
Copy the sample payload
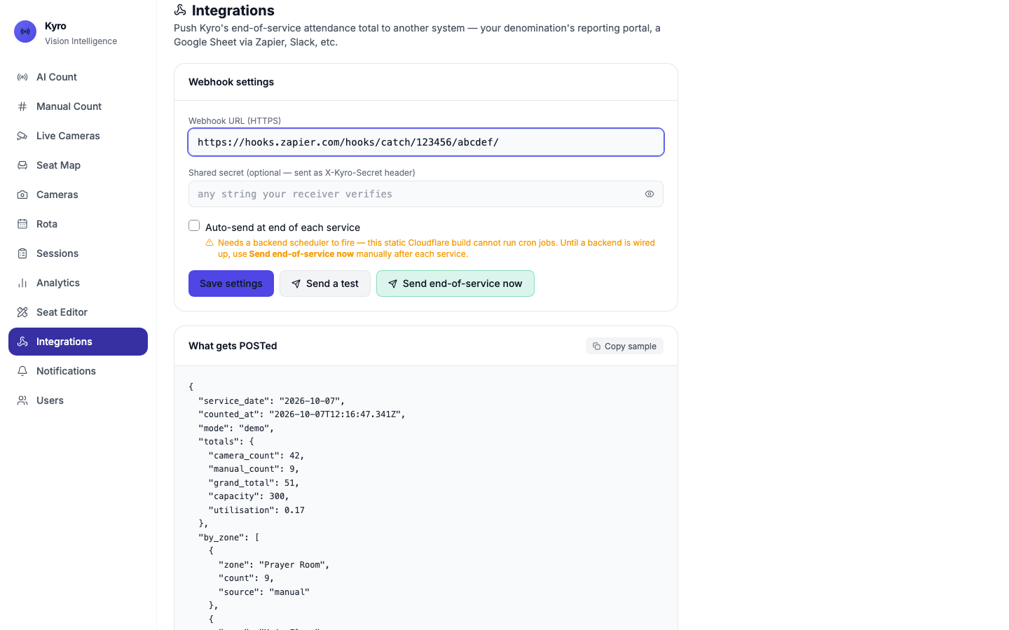624,346
